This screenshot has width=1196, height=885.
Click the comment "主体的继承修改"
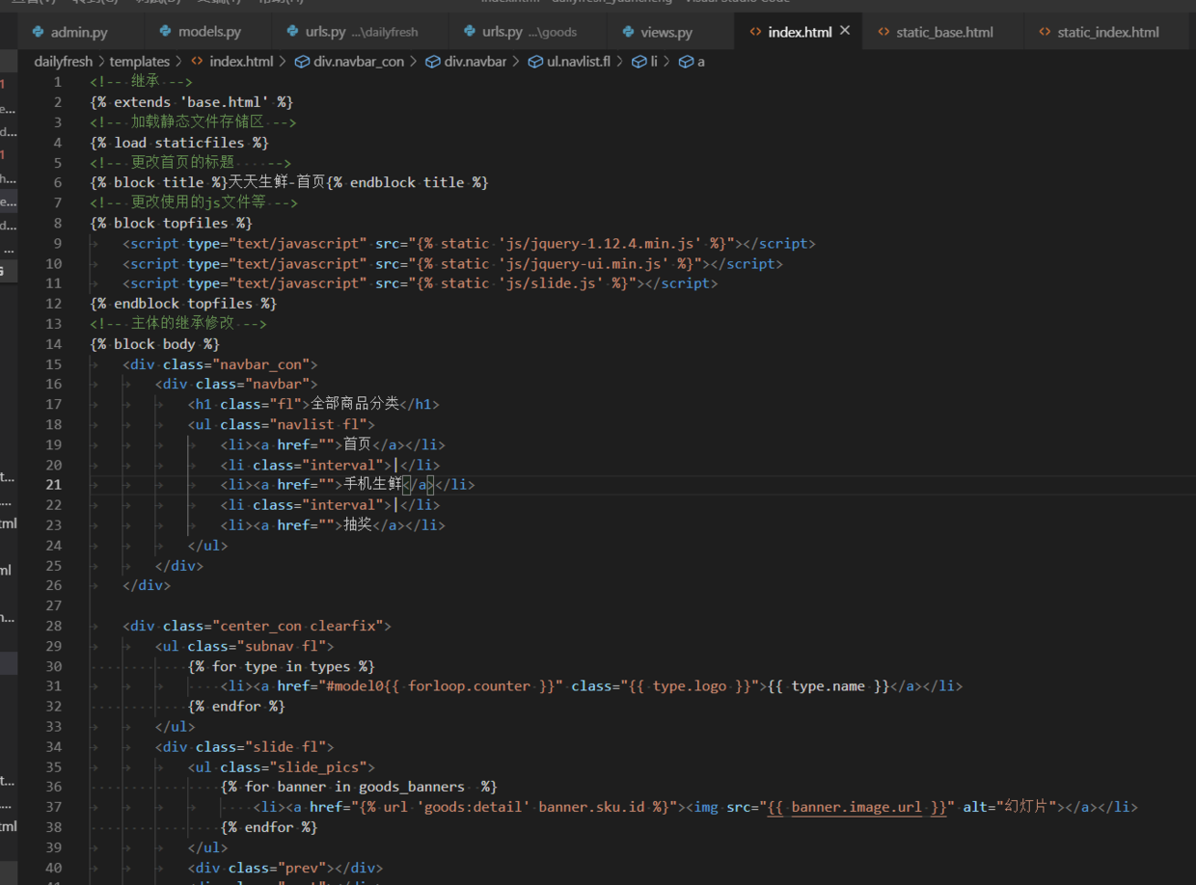pyautogui.click(x=182, y=324)
